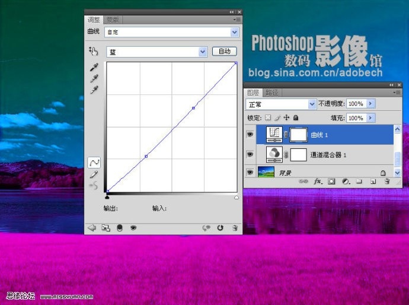
Task: Select the lower middle curve point
Action: pos(146,156)
